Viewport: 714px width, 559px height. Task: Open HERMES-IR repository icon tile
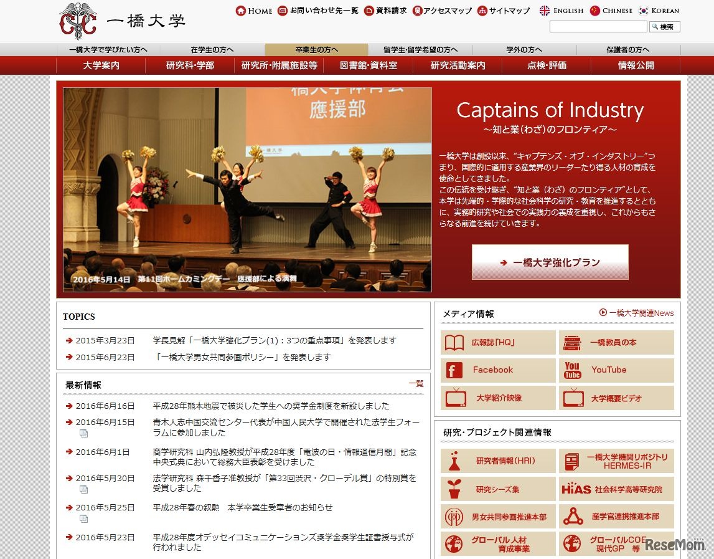[x=616, y=461]
